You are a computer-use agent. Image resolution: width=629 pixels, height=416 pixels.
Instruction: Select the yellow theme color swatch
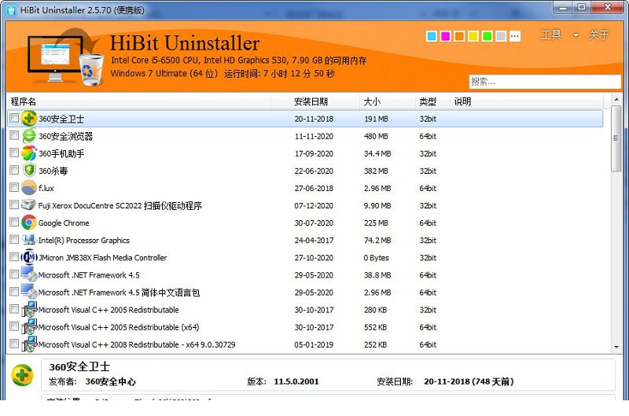coord(473,36)
